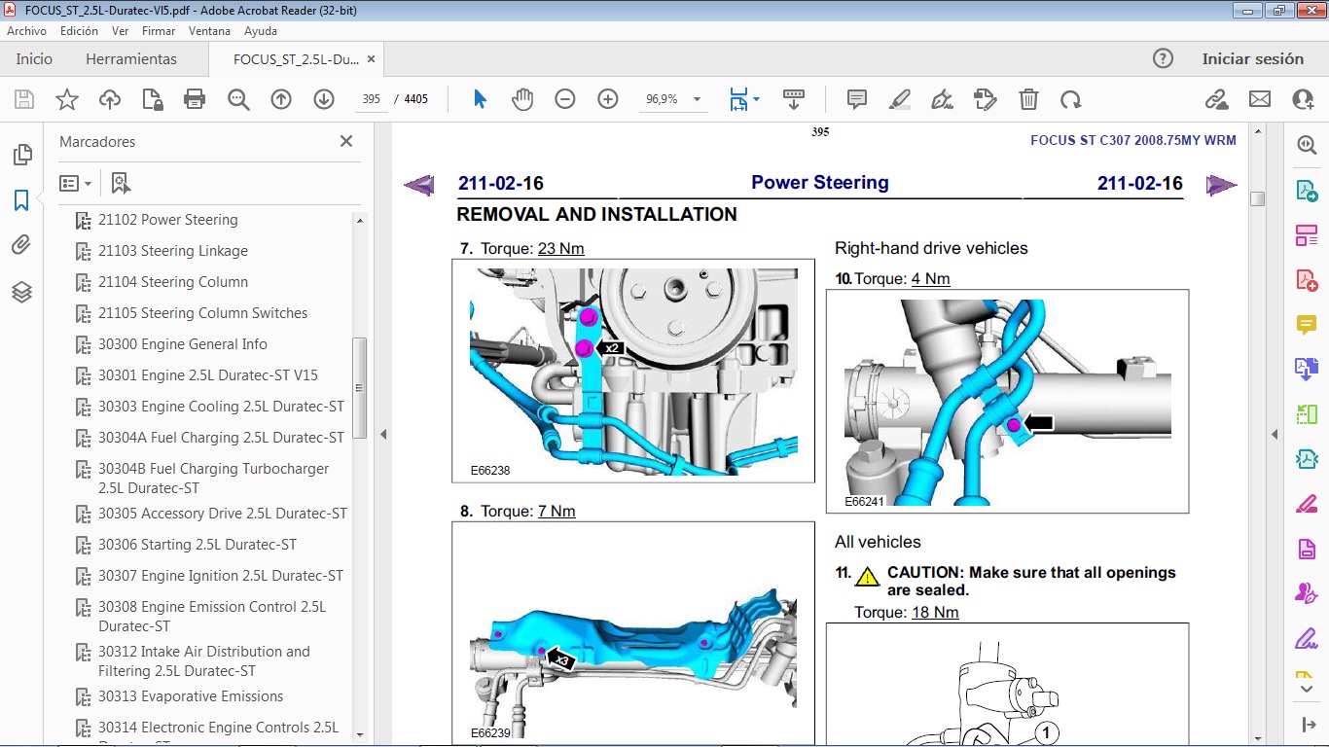Expand the tools pane at the bottom right
Screen dimensions: 1329x747
[x=1307, y=725]
